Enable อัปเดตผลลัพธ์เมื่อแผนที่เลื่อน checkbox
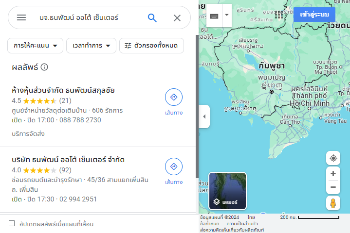The width and height of the screenshot is (350, 233). pos(12,223)
